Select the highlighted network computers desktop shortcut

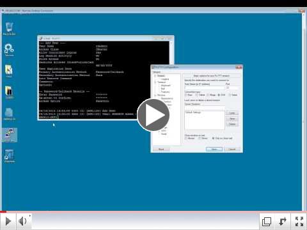tap(9, 135)
